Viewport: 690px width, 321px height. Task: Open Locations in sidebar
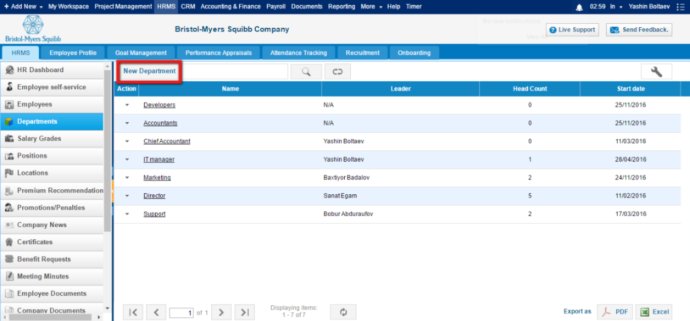52,173
